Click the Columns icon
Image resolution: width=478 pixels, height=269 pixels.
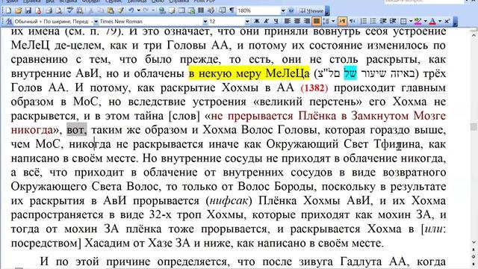tap(201, 10)
